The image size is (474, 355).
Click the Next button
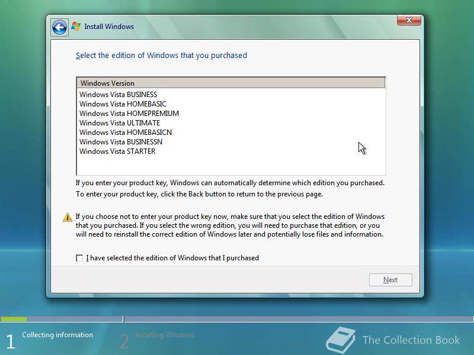coord(390,280)
